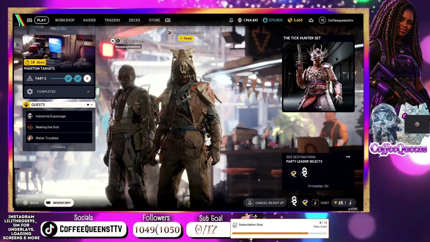Click the Coffeequeensttv player name above character
This screenshot has width=430, height=242.
(x=188, y=33)
